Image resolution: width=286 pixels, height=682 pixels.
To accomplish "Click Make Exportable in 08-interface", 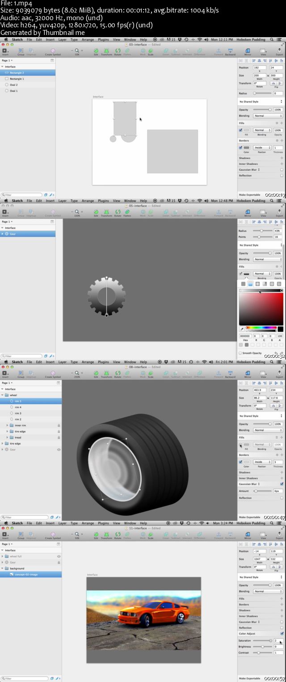I will pyautogui.click(x=249, y=517).
